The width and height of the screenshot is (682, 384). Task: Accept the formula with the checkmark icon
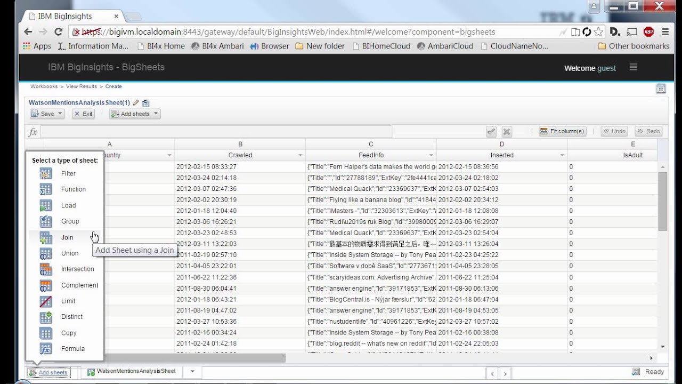click(x=491, y=131)
